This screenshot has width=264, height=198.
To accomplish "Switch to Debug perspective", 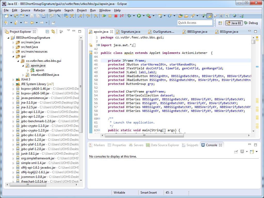I will [251, 23].
